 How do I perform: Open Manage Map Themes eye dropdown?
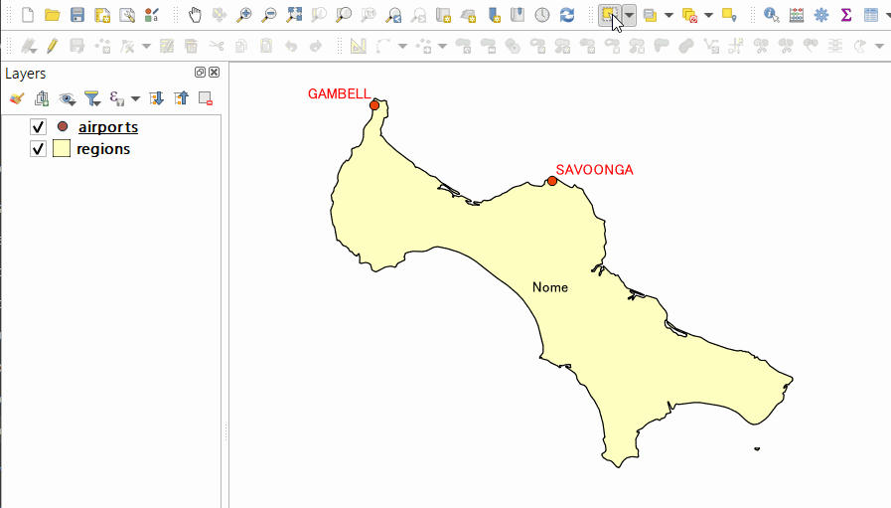point(68,99)
